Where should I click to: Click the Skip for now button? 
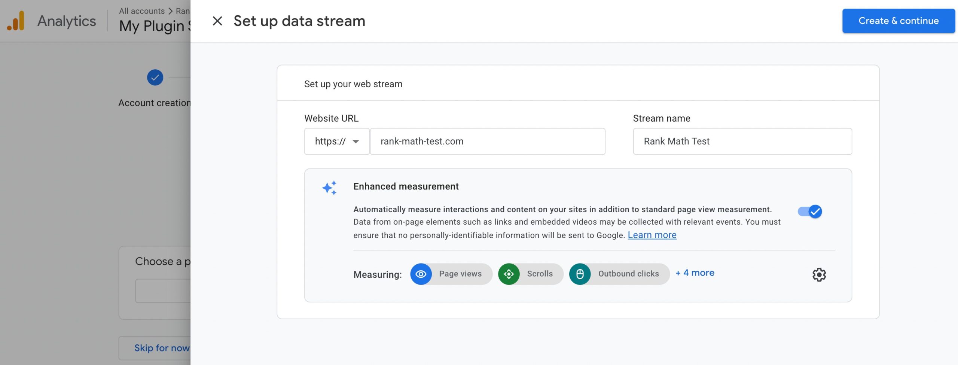pos(155,348)
